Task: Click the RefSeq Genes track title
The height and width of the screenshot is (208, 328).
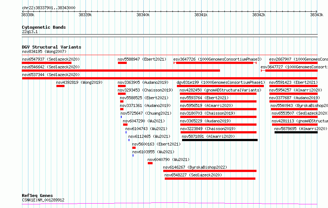Action: point(38,196)
